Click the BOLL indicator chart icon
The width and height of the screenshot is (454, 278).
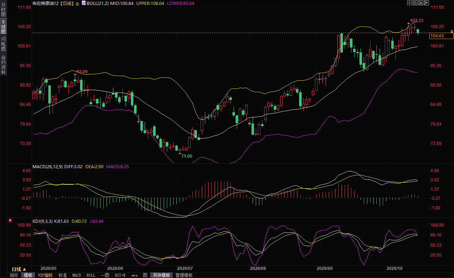84,3
